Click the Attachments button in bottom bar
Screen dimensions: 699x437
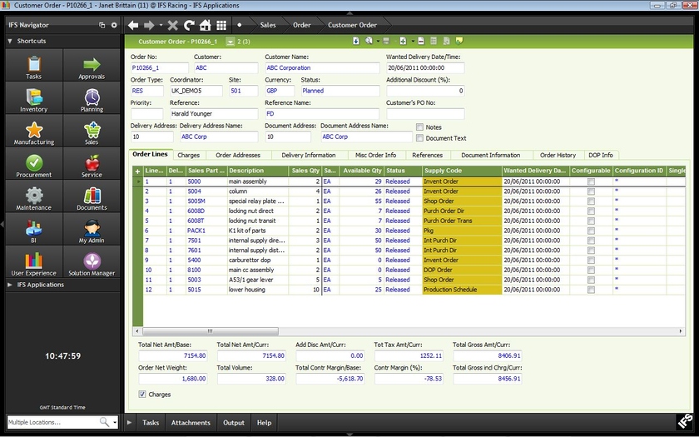(191, 423)
